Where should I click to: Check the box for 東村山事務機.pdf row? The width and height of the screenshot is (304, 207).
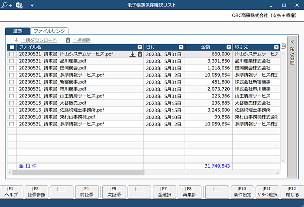(12, 117)
